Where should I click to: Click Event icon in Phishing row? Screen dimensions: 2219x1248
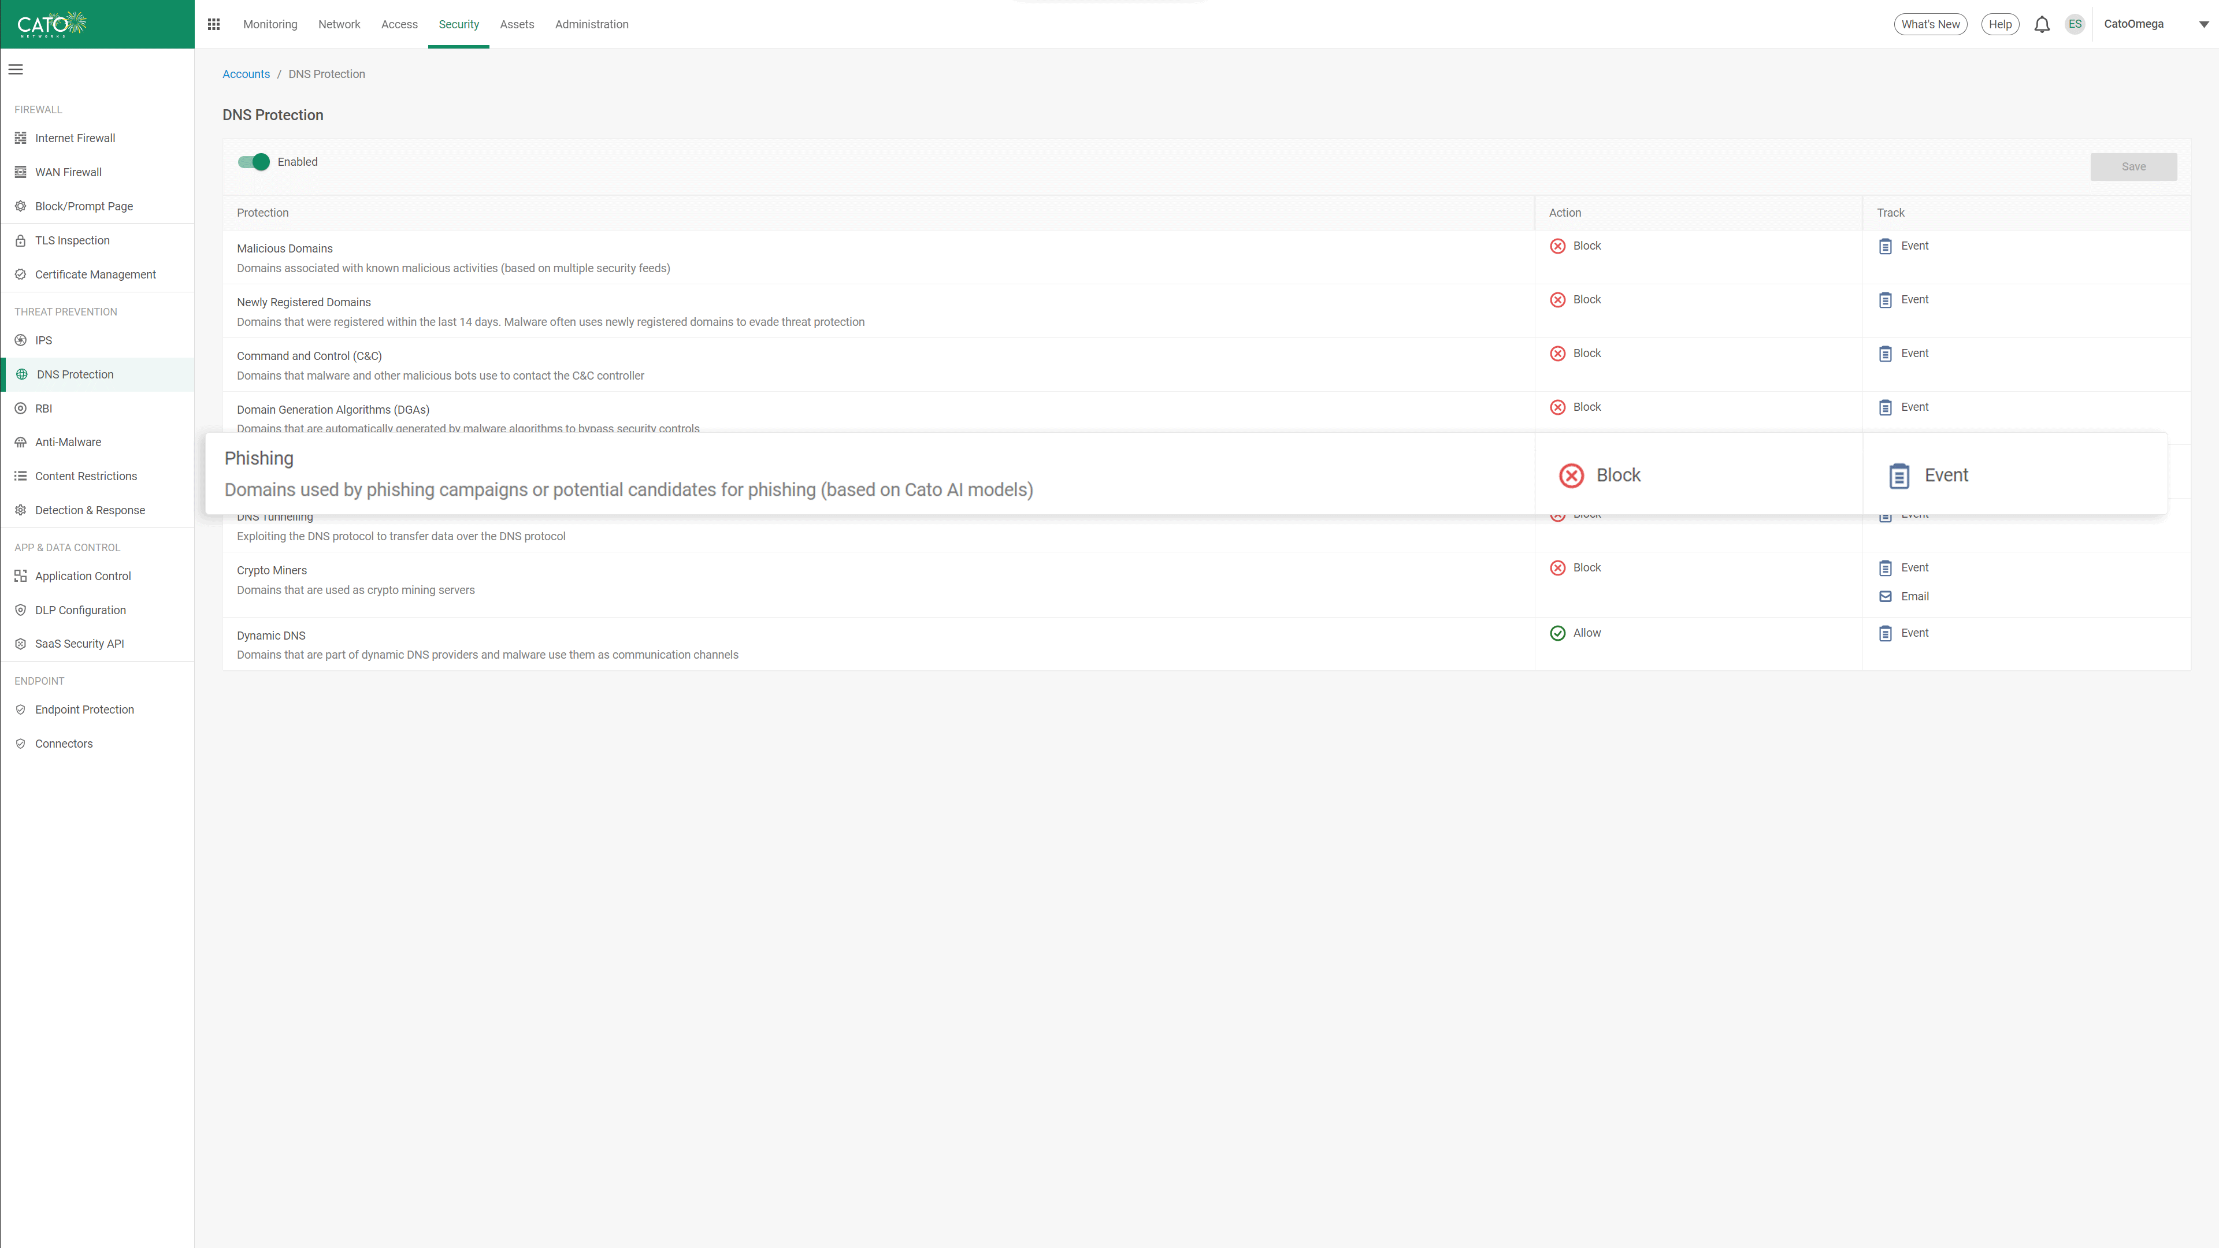(x=1898, y=476)
